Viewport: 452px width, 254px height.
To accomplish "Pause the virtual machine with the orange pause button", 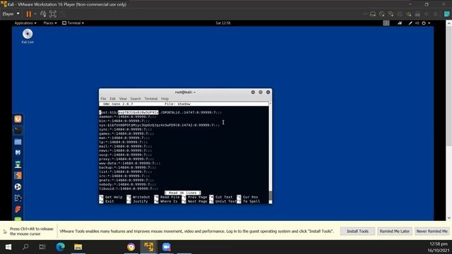I will point(29,14).
